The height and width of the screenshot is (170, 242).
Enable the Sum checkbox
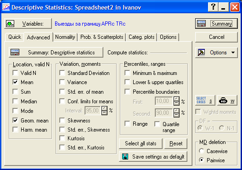coord(16,92)
